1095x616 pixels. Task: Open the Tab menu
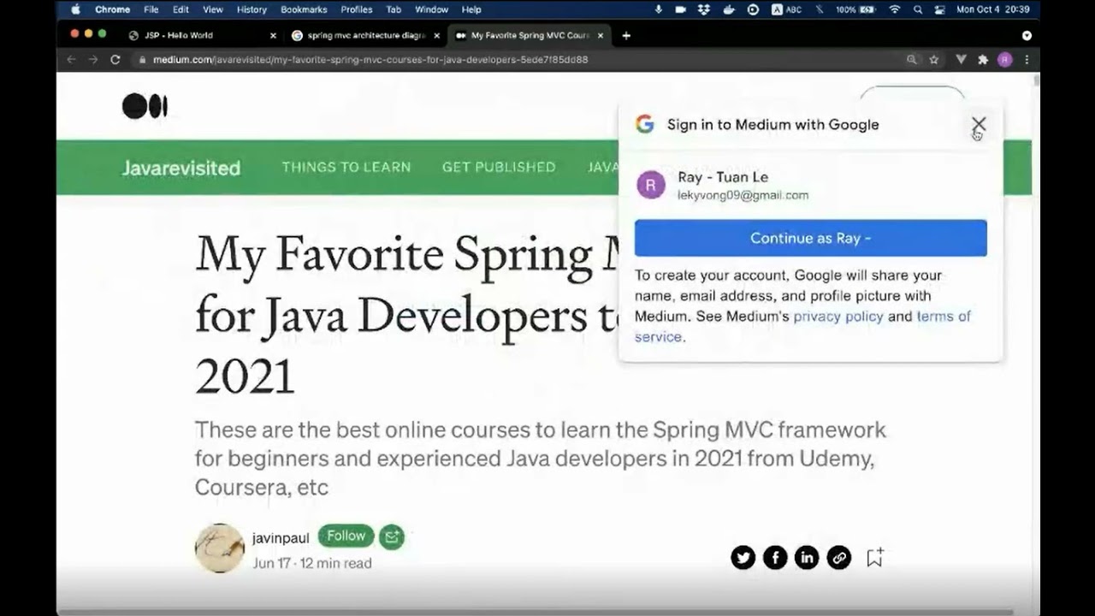[394, 9]
